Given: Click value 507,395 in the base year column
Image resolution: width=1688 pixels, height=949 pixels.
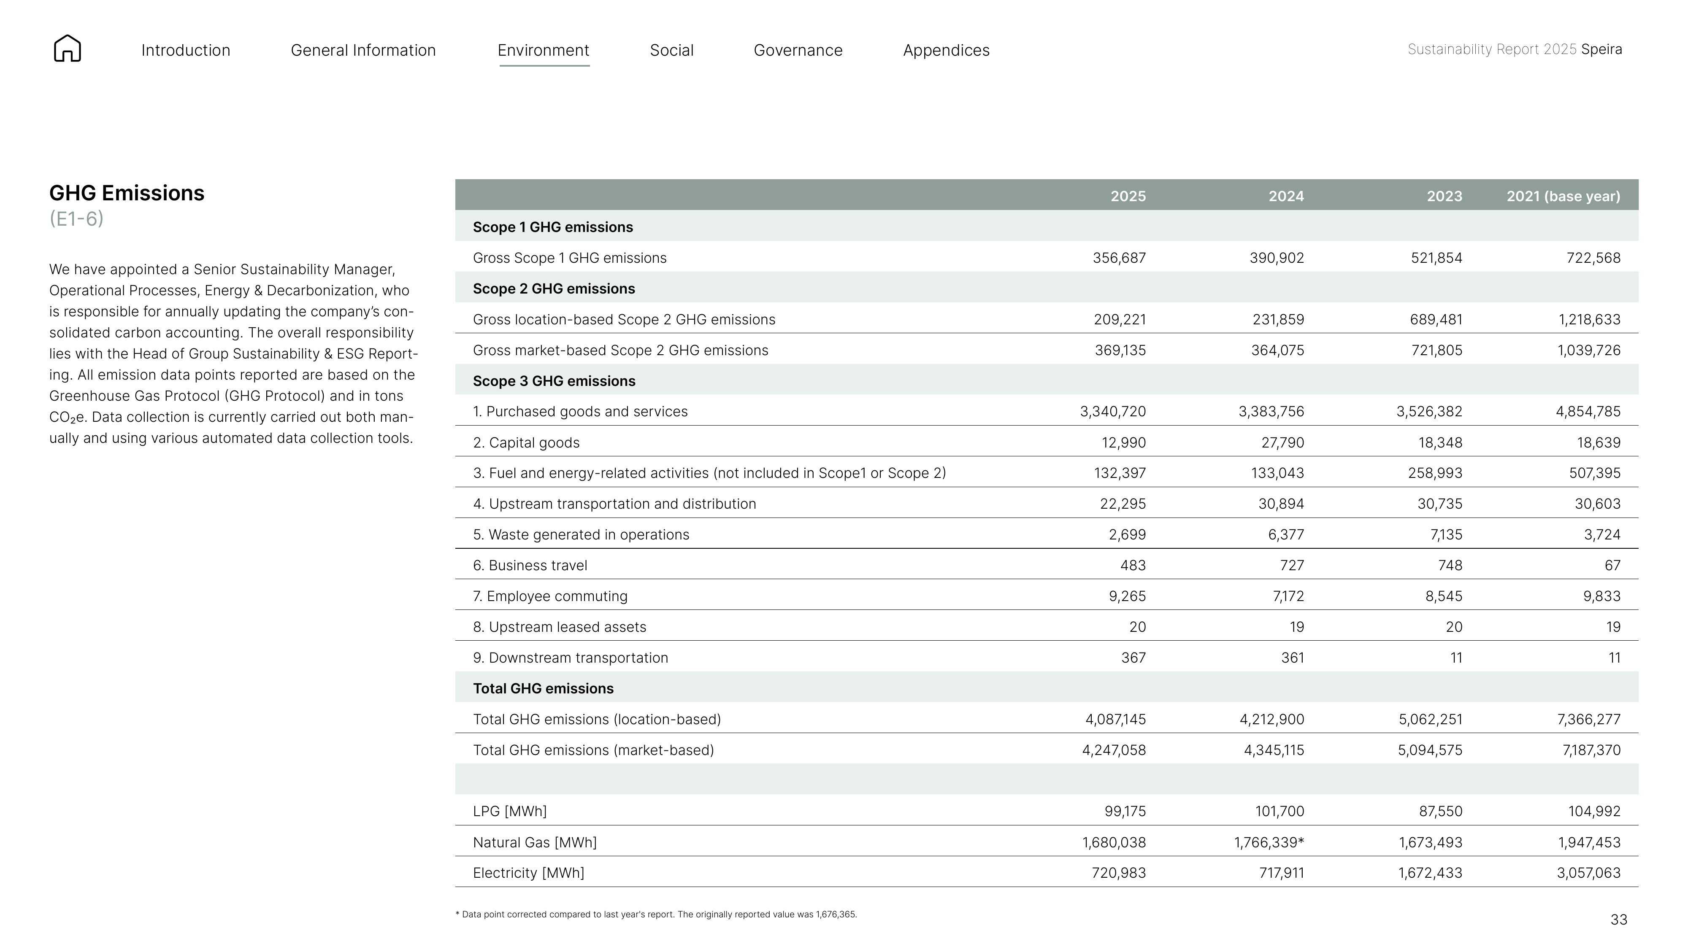Looking at the screenshot, I should (1594, 473).
